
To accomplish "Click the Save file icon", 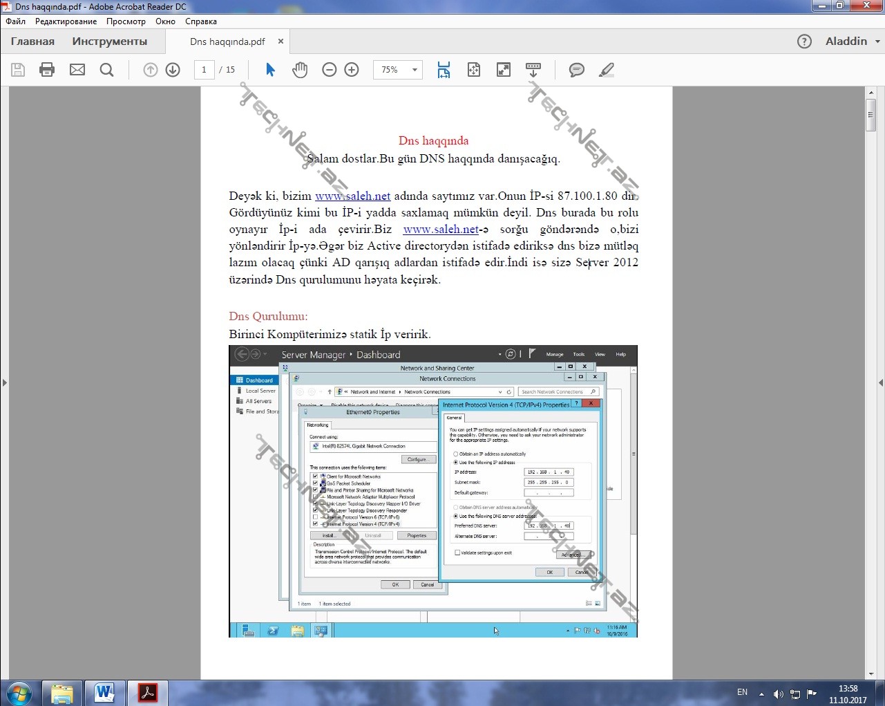I will coord(18,70).
